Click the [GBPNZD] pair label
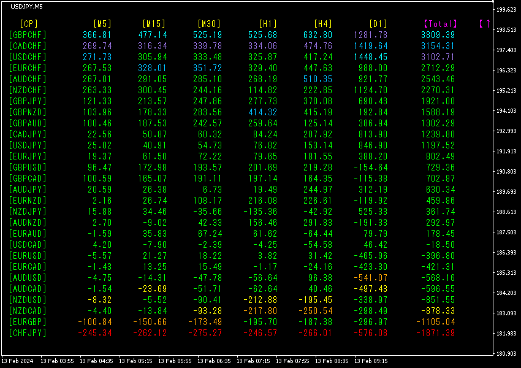The width and height of the screenshot is (521, 368). click(x=28, y=112)
